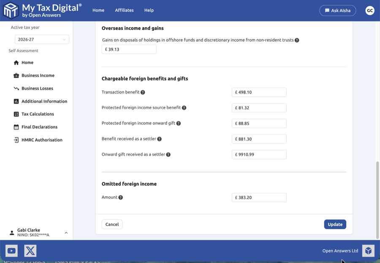This screenshot has width=380, height=263.
Task: Open the X social icon in footer
Action: point(30,251)
